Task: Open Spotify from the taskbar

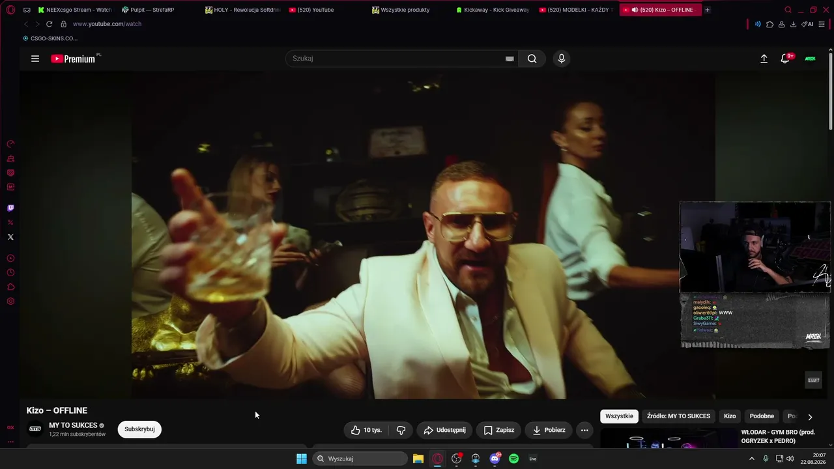Action: point(513,459)
